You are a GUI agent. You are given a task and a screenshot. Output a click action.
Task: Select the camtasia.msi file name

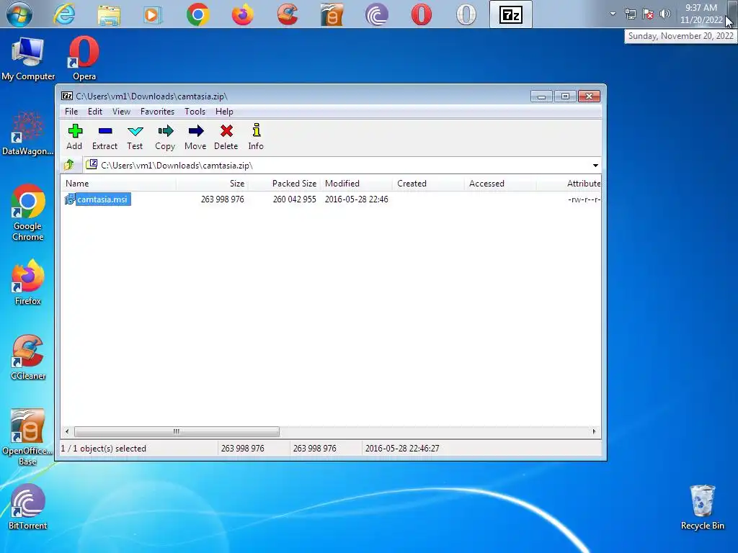click(102, 199)
